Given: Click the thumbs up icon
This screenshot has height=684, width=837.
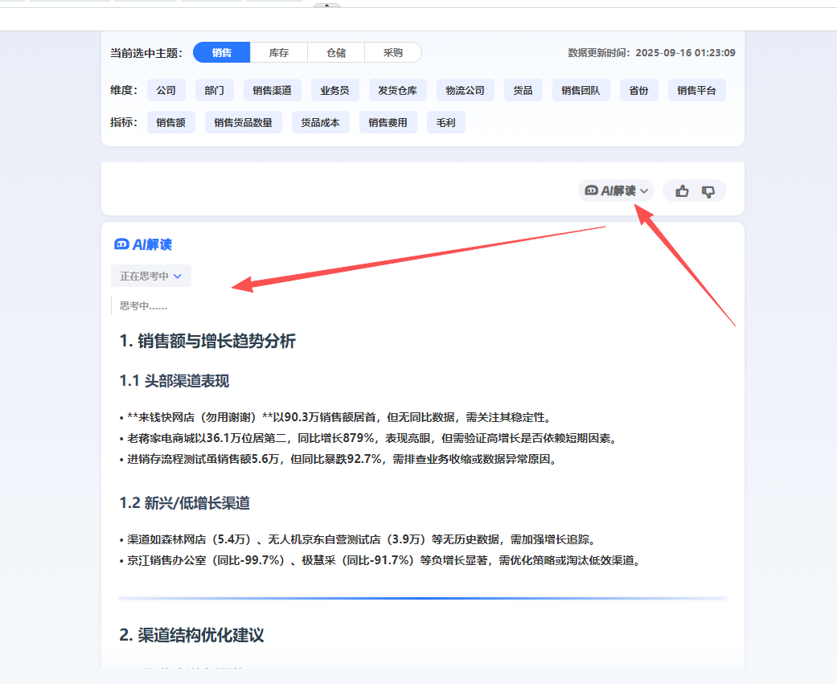Looking at the screenshot, I should [x=682, y=190].
